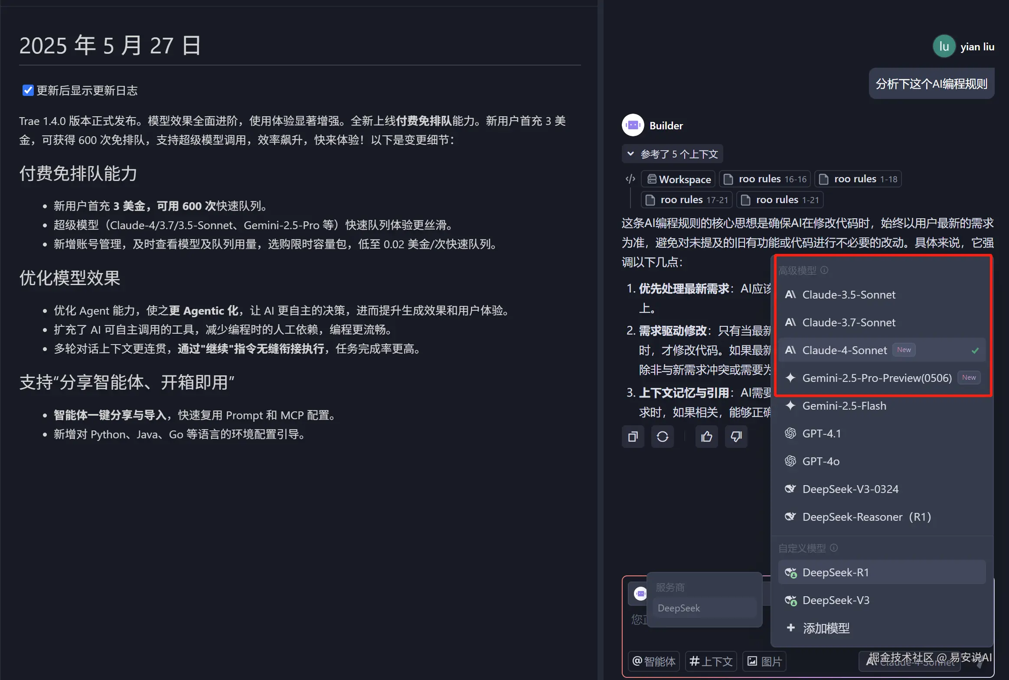Image resolution: width=1009 pixels, height=680 pixels.
Task: Click the regenerate response icon
Action: point(662,437)
